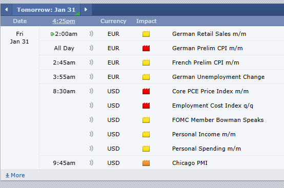Expand more events with More link
Screen dimensions: 284x188
coord(15,175)
